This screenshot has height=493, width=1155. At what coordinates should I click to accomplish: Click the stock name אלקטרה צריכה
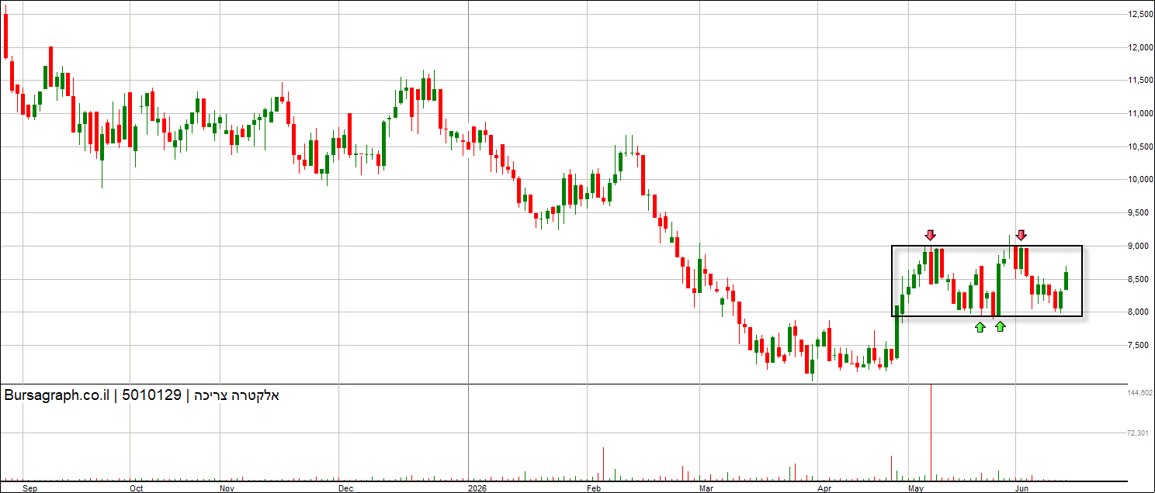(x=238, y=395)
